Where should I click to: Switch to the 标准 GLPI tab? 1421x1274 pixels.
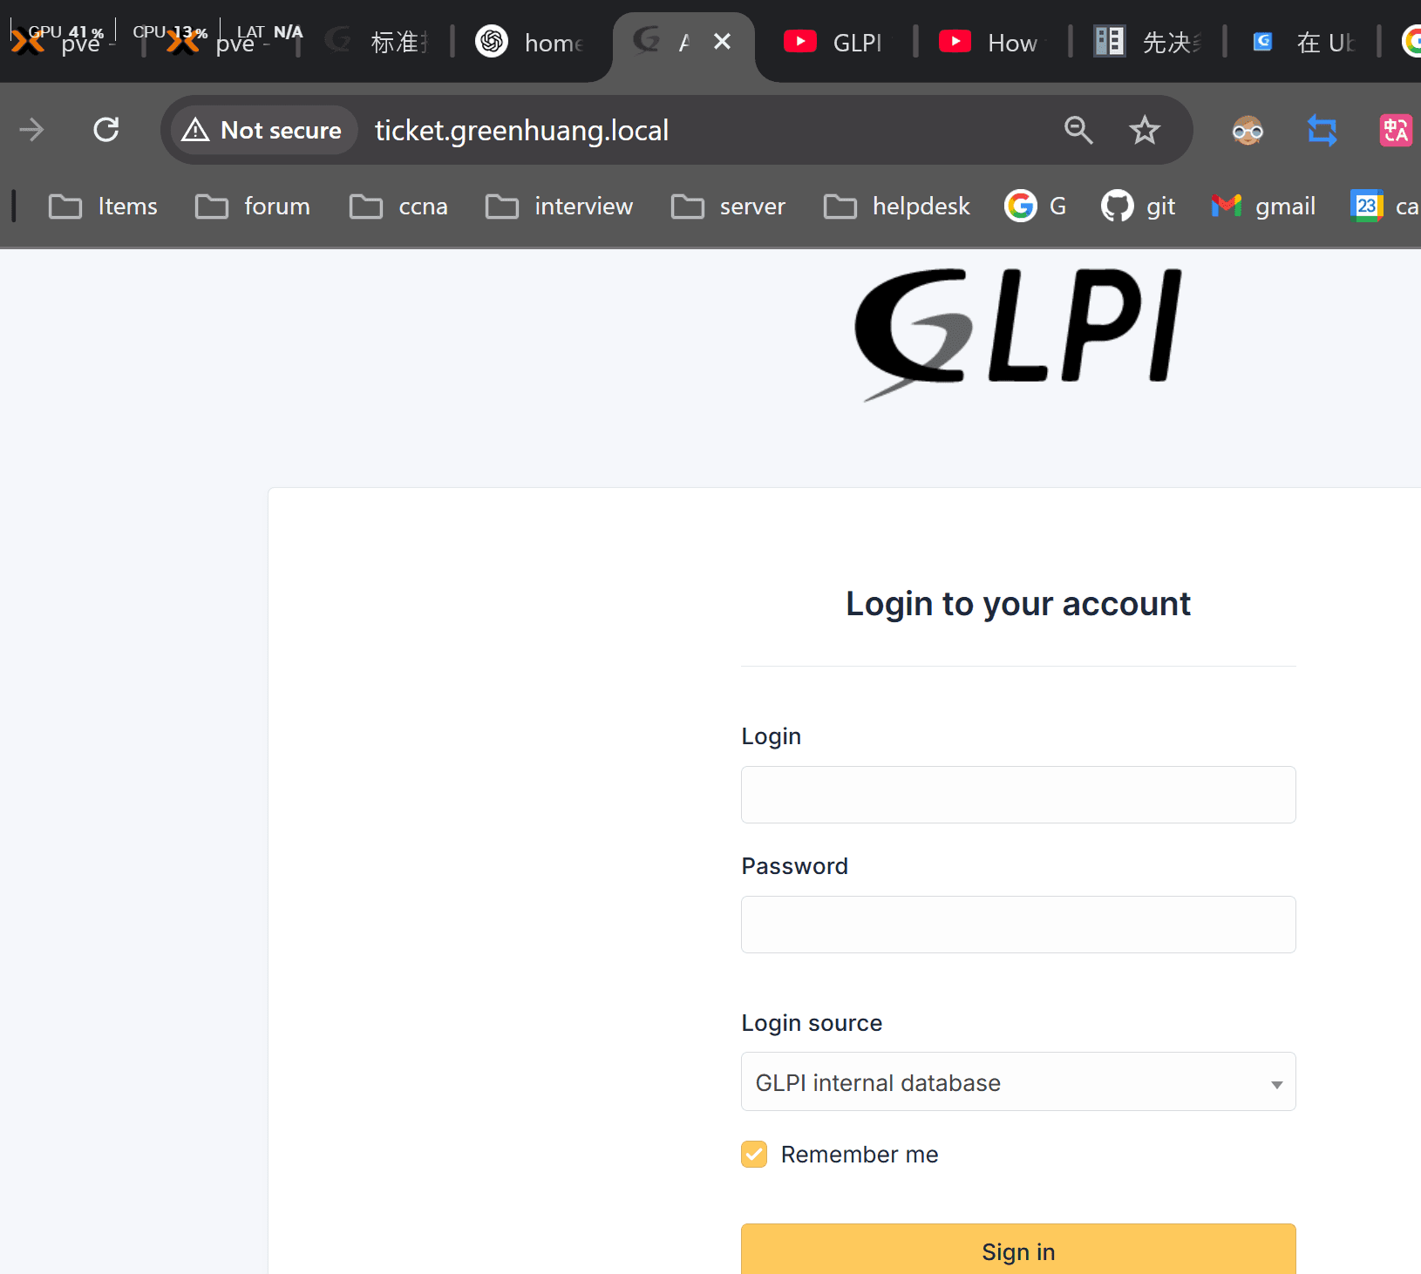click(x=377, y=41)
